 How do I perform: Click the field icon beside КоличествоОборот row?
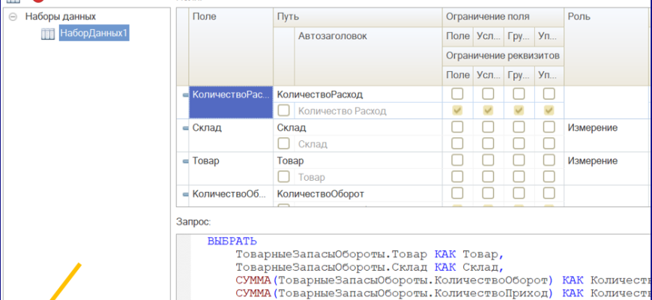pos(185,193)
